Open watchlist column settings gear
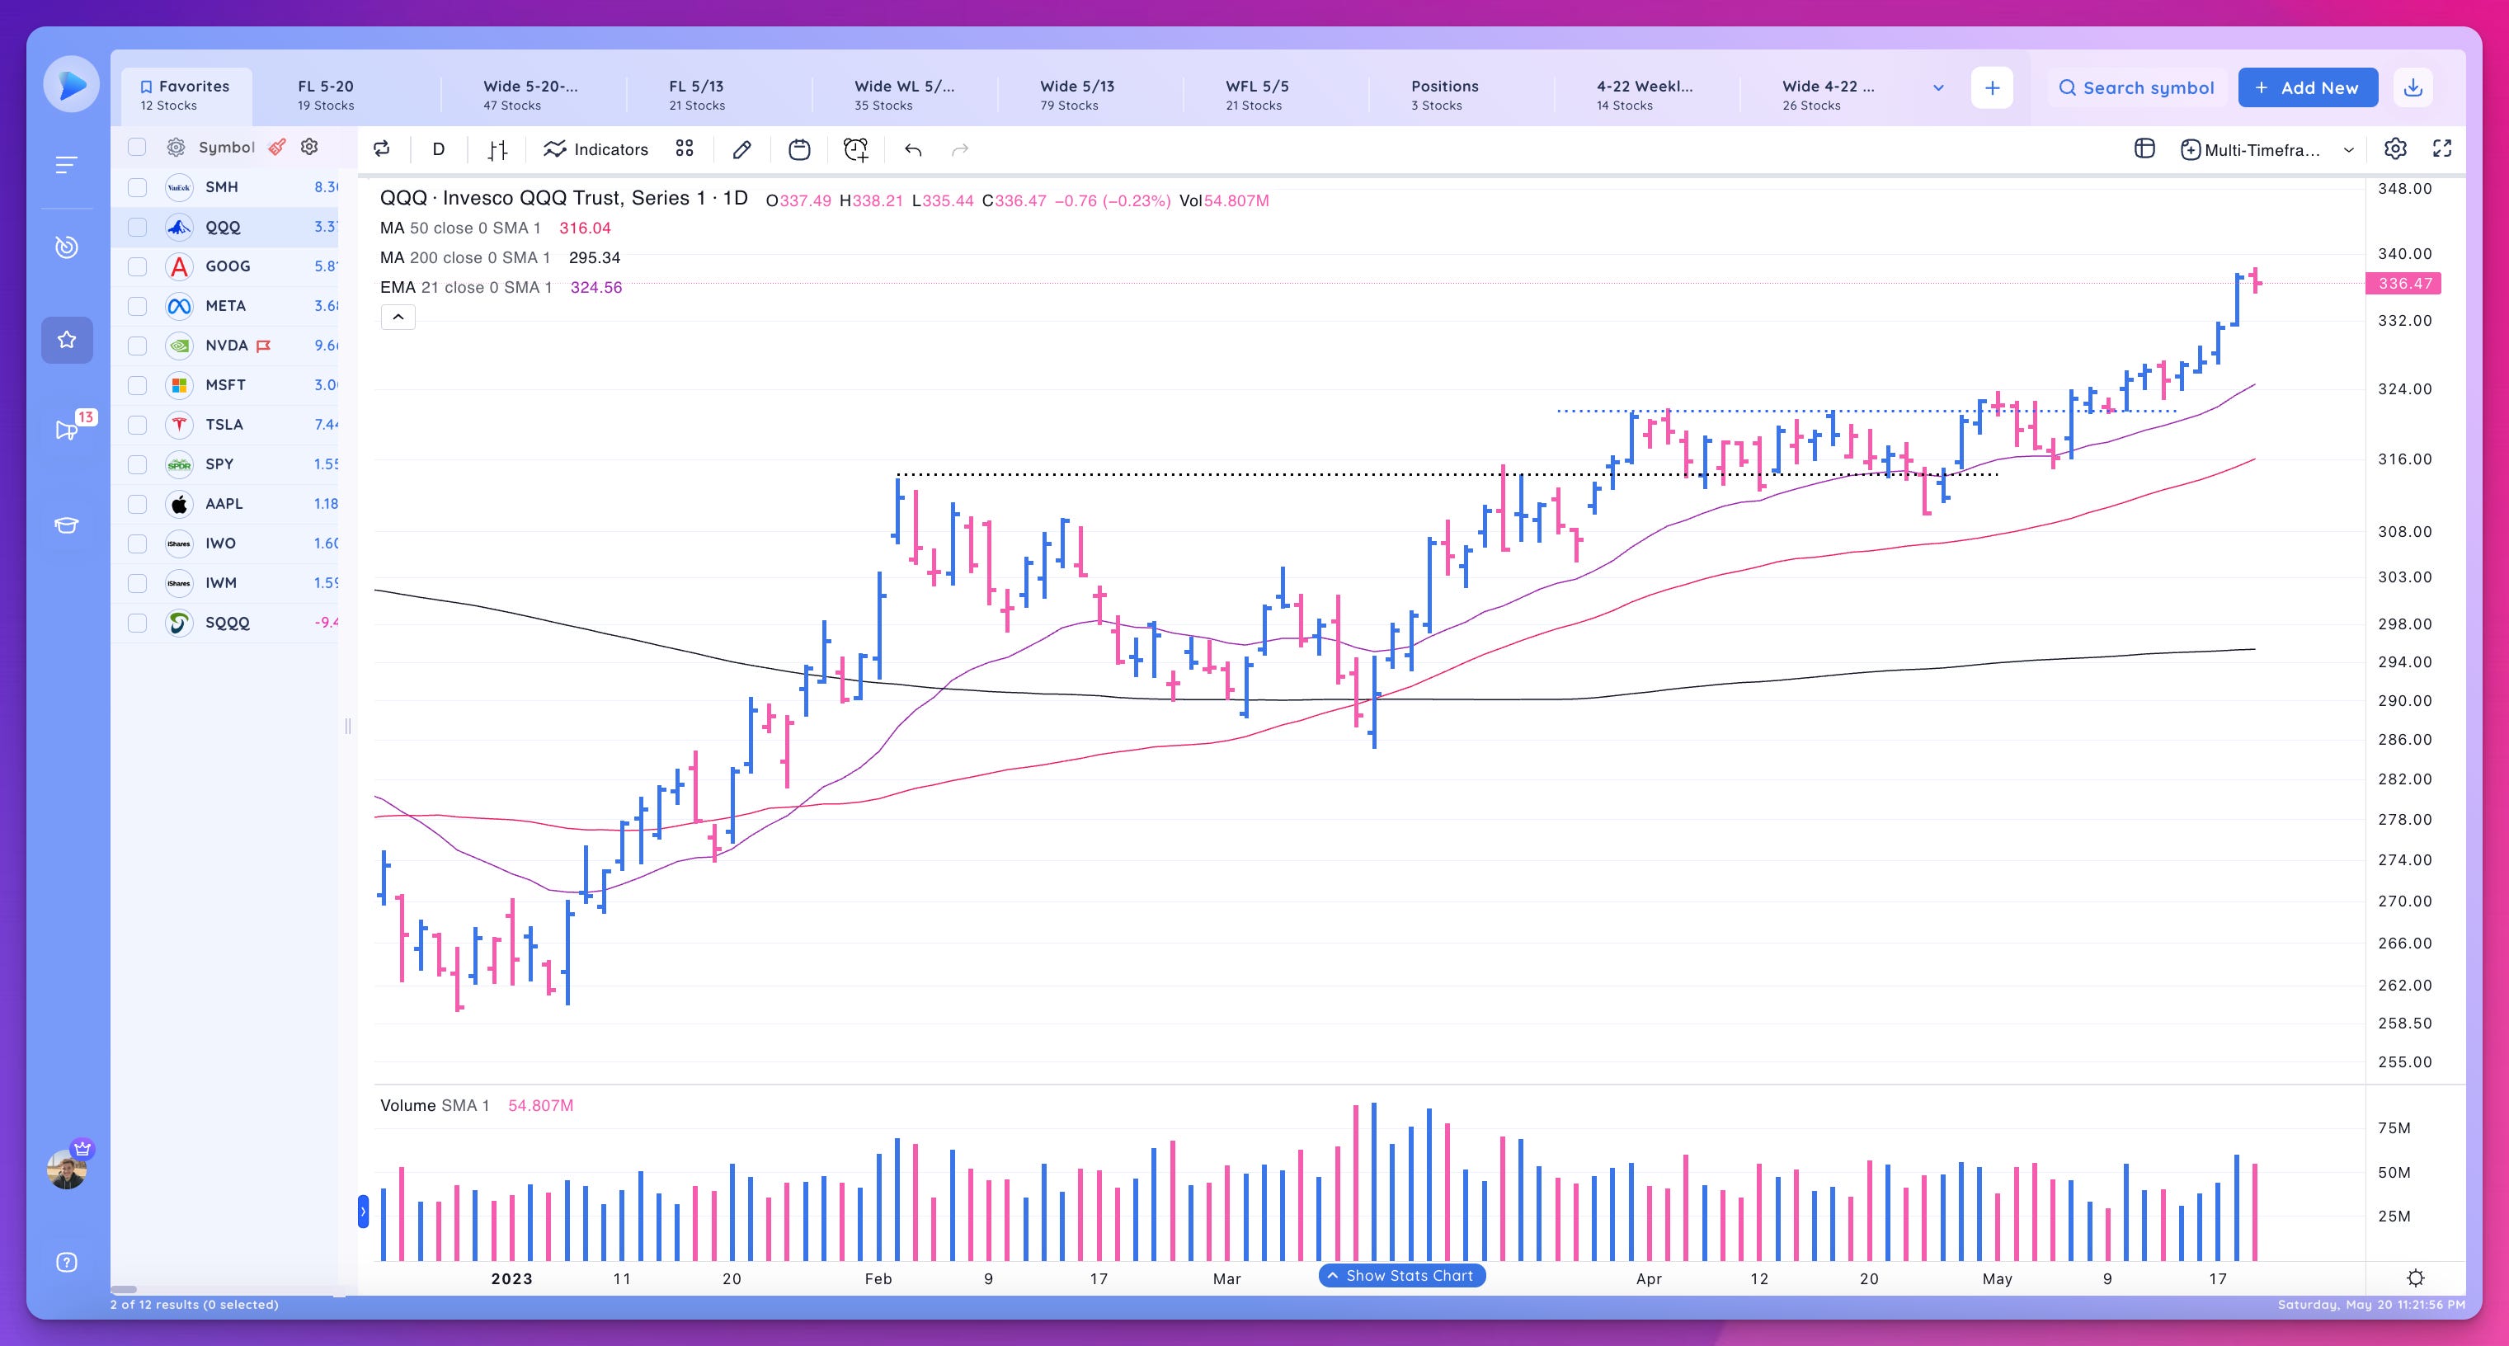 [x=310, y=146]
